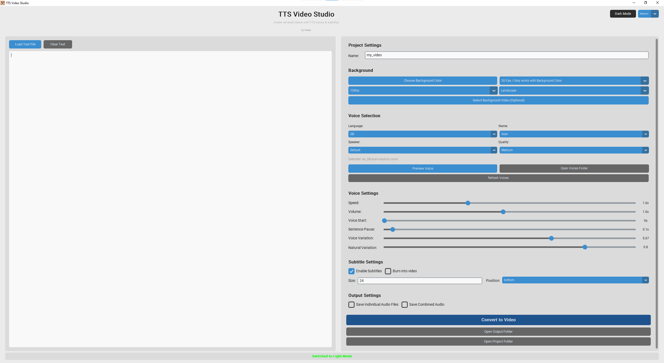The height and width of the screenshot is (363, 664).
Task: Enable Save Individual Audio Files
Action: point(351,305)
